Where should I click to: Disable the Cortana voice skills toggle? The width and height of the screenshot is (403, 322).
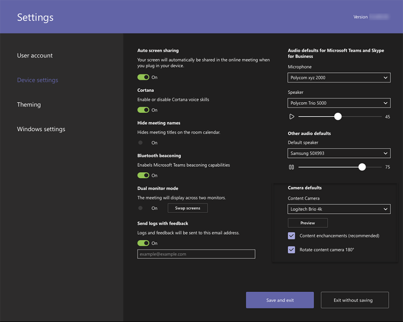[143, 110]
